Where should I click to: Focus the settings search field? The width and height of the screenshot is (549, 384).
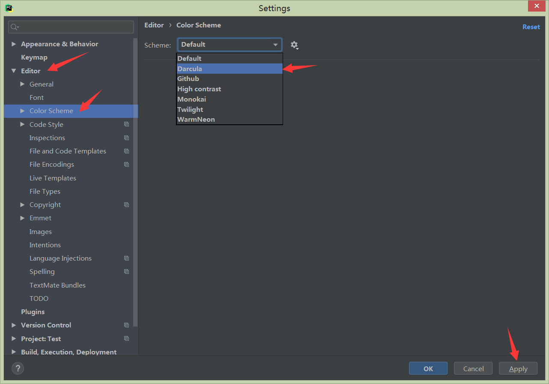75,27
